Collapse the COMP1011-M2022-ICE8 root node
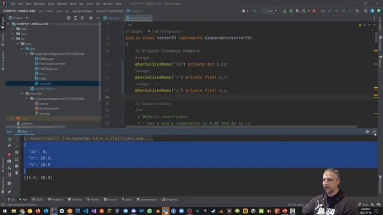Viewport: 383px width, 215px height. tap(8, 24)
